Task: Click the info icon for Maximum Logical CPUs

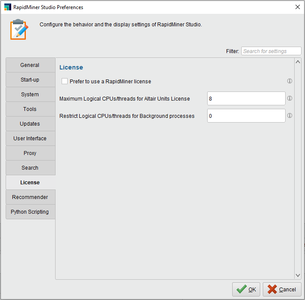Action: [x=289, y=98]
